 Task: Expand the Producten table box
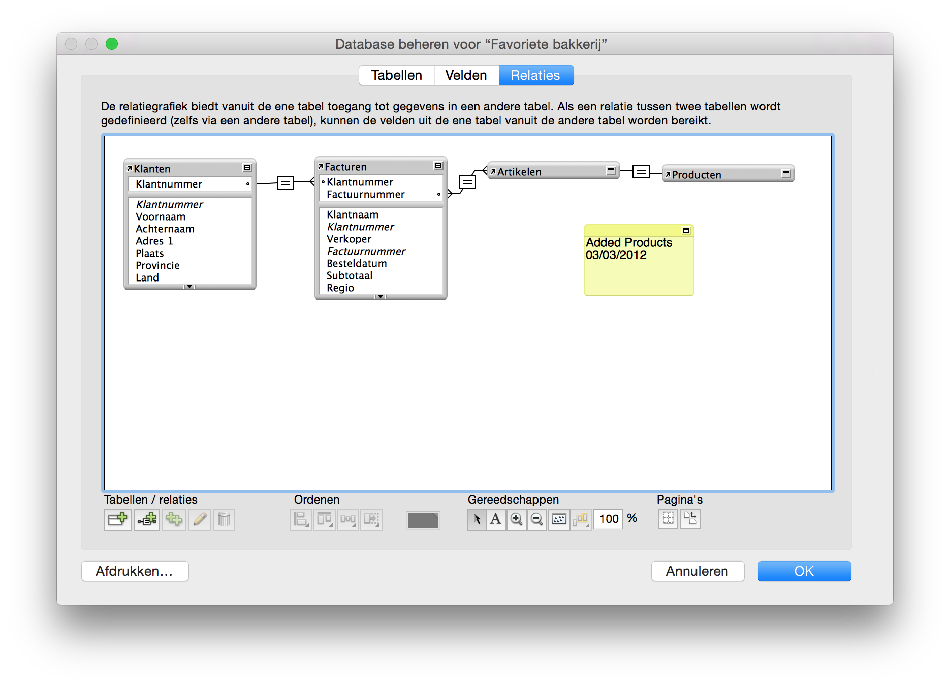point(786,174)
